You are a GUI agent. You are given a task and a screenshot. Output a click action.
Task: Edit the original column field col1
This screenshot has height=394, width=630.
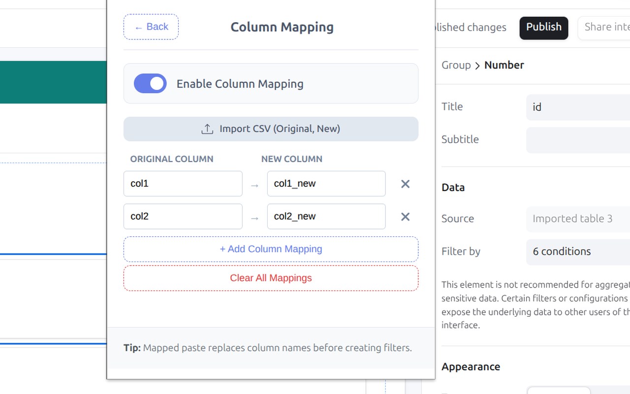(183, 184)
